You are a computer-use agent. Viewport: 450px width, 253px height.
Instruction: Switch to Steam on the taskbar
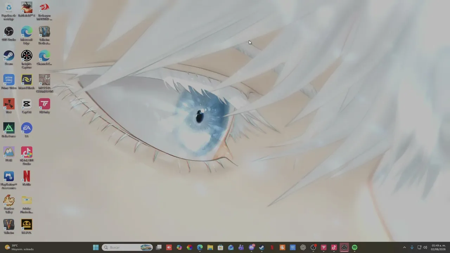[x=262, y=247]
